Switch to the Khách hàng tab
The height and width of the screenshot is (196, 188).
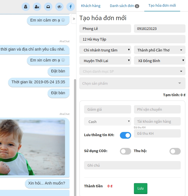(x=90, y=6)
